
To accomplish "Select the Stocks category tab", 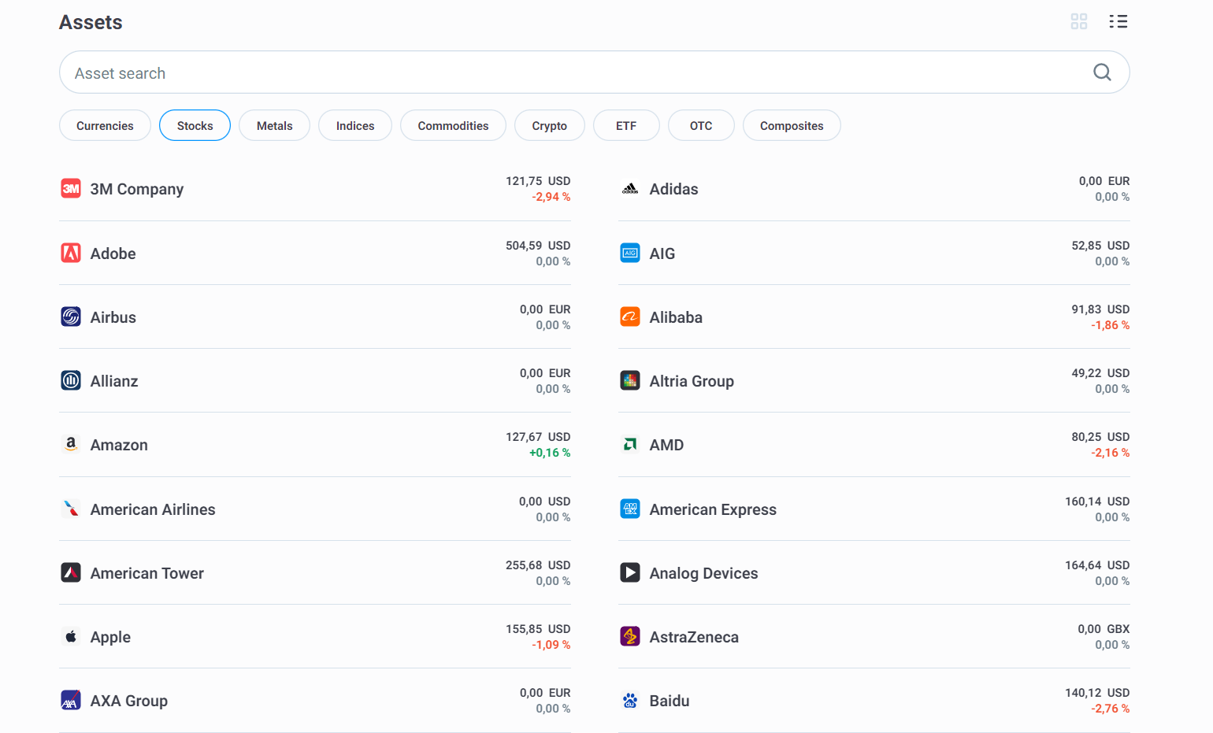I will point(195,125).
